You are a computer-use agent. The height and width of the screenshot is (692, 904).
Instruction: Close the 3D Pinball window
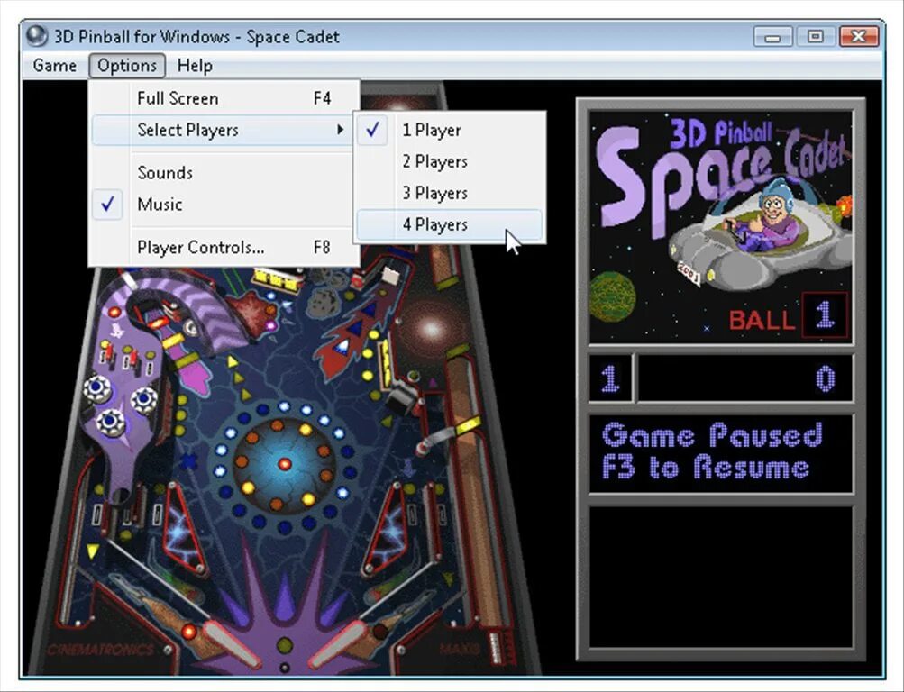pos(858,37)
